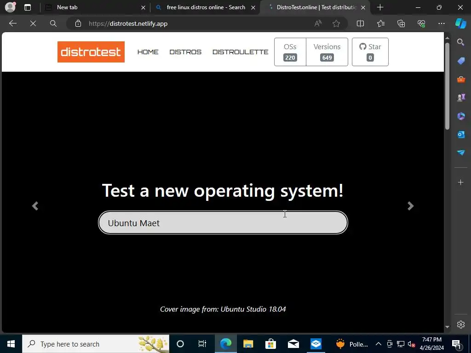Viewport: 471px width, 353px height.
Task: Open Task View on the taskbar
Action: (202, 344)
